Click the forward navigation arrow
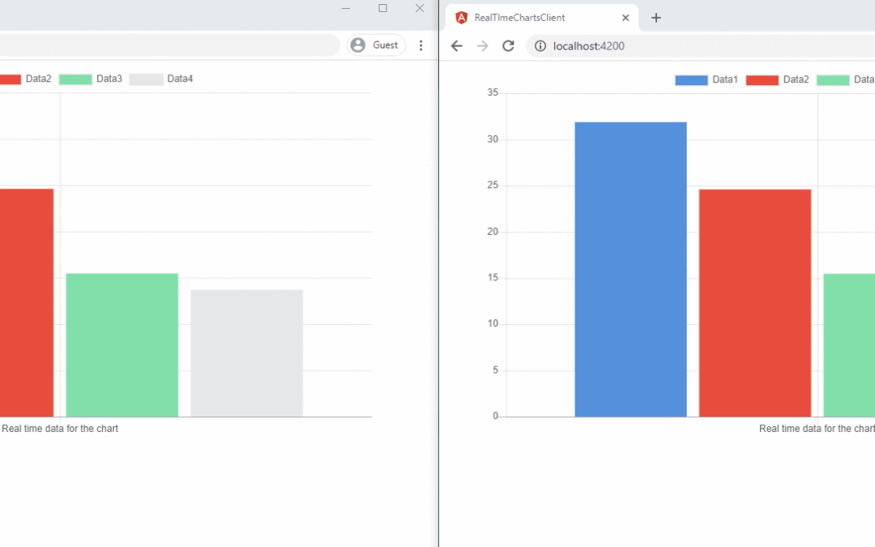This screenshot has width=875, height=547. coord(483,46)
